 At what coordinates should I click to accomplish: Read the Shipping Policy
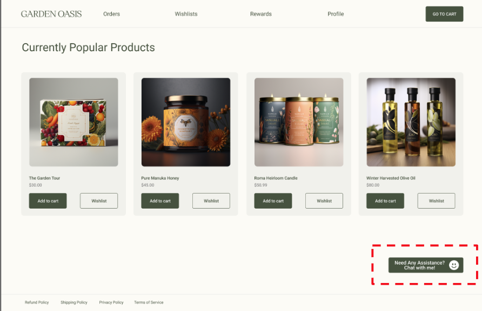click(x=74, y=302)
